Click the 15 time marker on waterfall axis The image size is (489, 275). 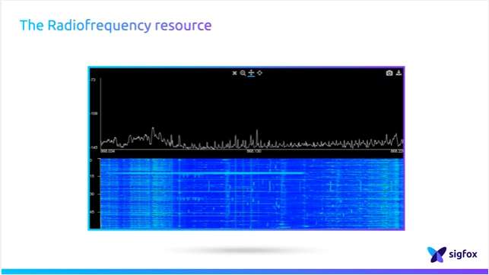point(92,176)
